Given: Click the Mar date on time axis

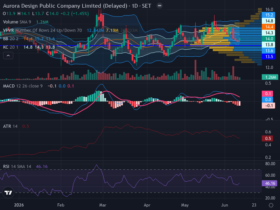Looking at the screenshot, I should [x=103, y=205].
